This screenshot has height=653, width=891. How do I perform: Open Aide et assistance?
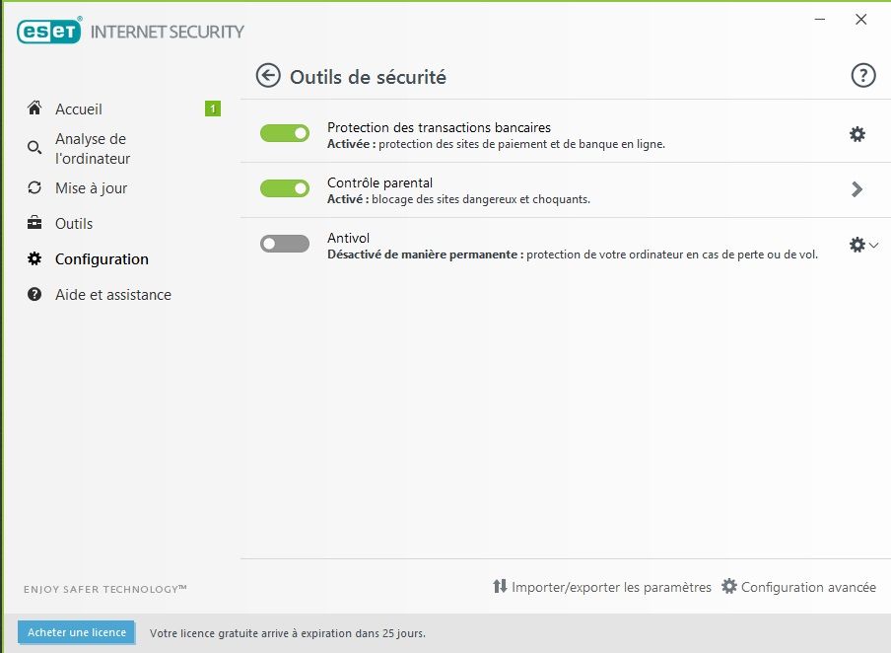click(113, 295)
